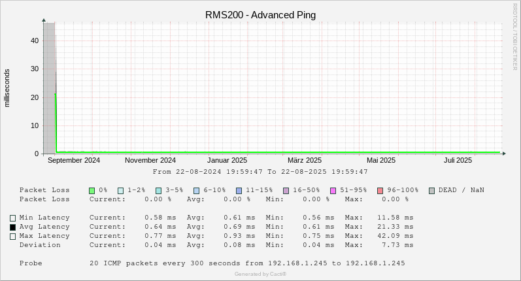Click the März 2025 axis label

point(305,160)
